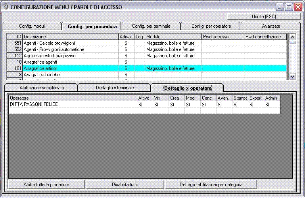Viewport: 305px width, 198px height.
Task: Toggle Admin SI for DITTA PASSONI FELICE
Action: click(272, 105)
